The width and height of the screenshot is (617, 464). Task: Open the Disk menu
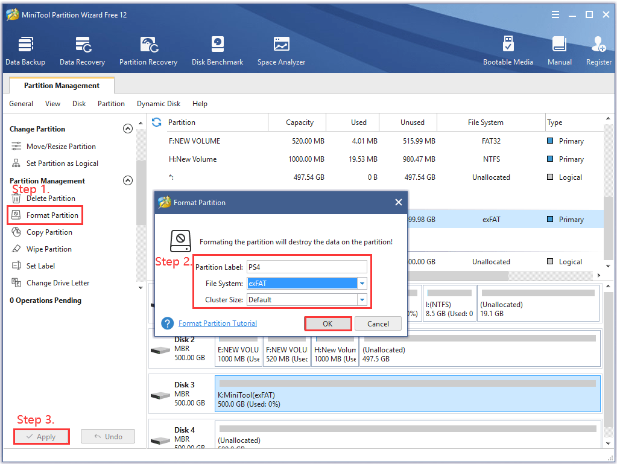79,104
